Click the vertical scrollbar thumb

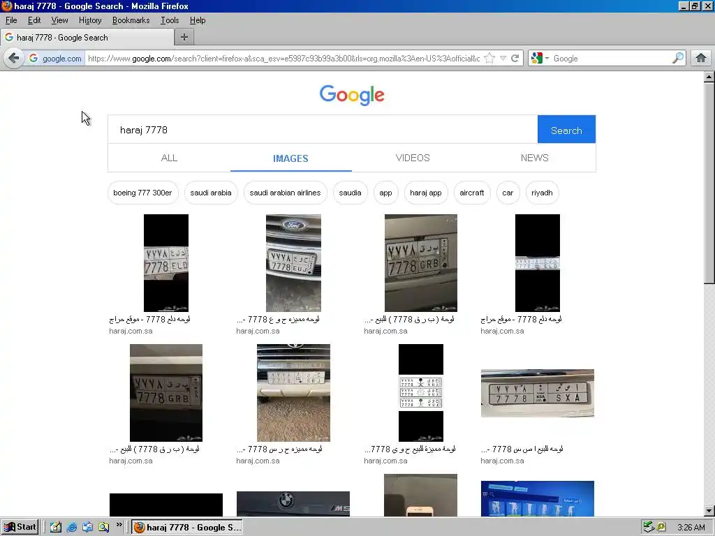[709, 184]
